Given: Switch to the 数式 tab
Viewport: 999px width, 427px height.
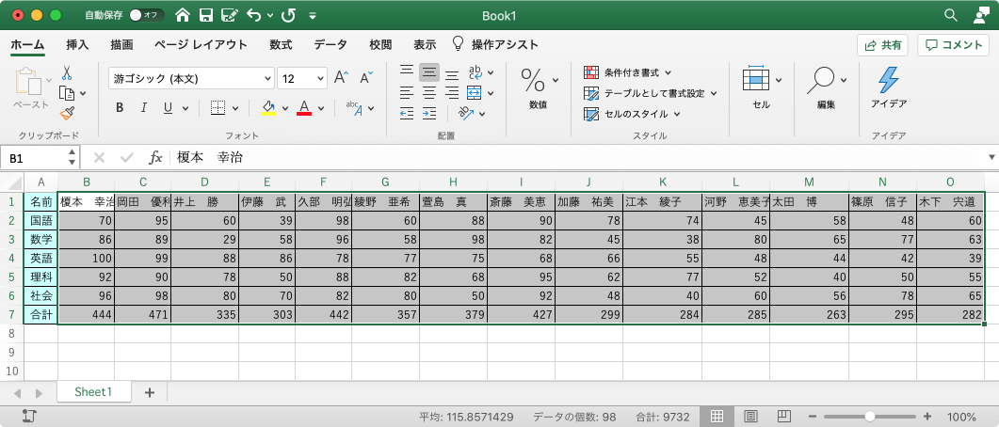Looking at the screenshot, I should (281, 44).
